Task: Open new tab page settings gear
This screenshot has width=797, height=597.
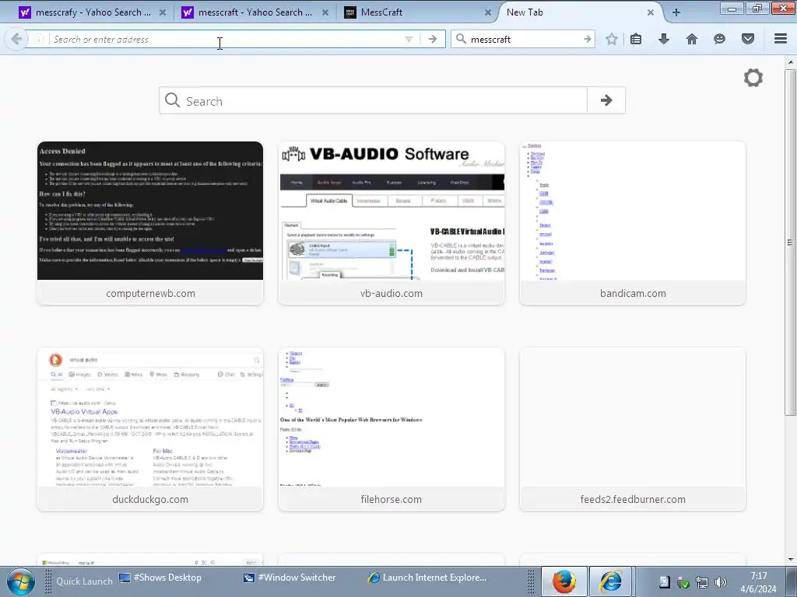Action: 753,78
